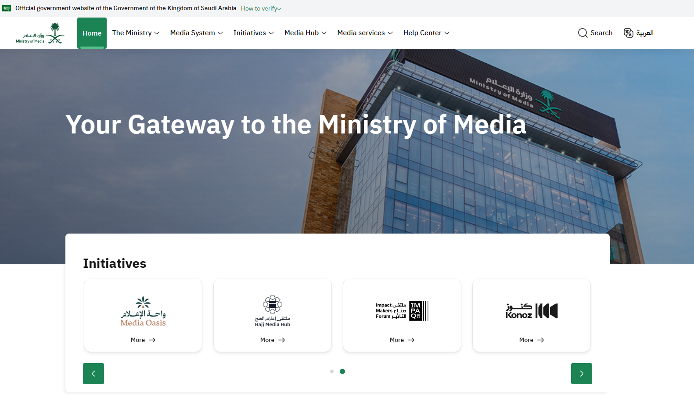Click the arrow beside Hajj Media Hub More

tap(281, 340)
